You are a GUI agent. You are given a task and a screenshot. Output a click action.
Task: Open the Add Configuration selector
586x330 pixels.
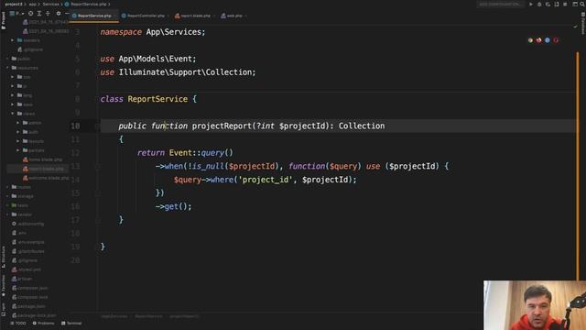[x=501, y=4]
